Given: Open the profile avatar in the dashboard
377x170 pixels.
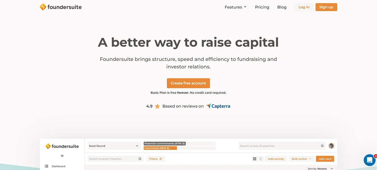Looking at the screenshot, I should [331, 146].
